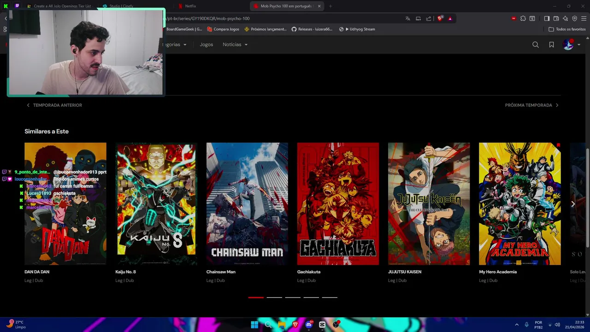
Task: Open the Udhyog Stream bookmark
Action: 357,29
